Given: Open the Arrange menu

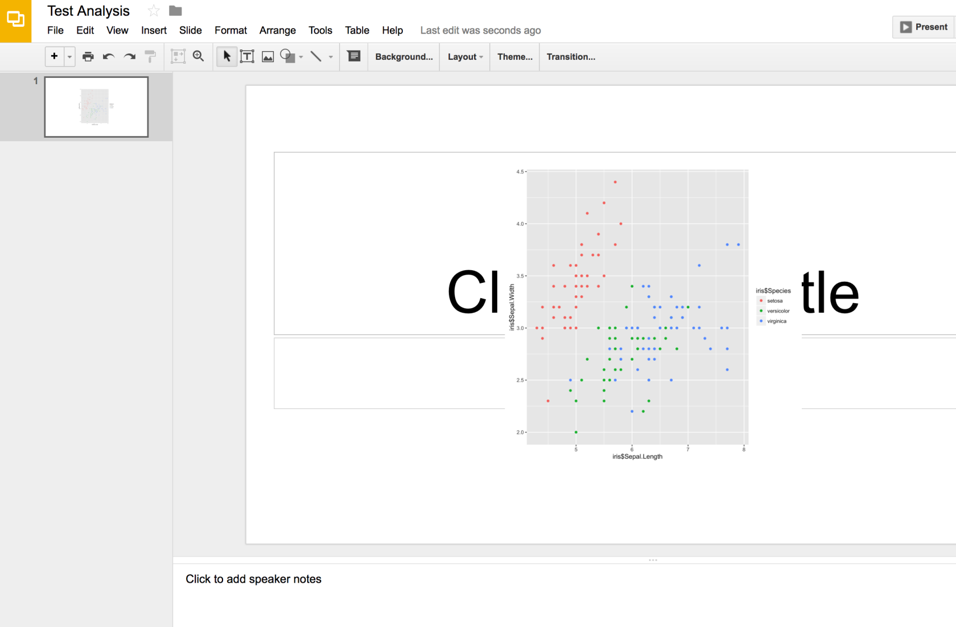Looking at the screenshot, I should tap(278, 30).
